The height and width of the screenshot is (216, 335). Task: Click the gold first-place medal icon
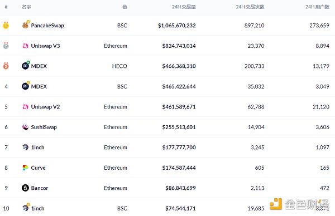6,25
